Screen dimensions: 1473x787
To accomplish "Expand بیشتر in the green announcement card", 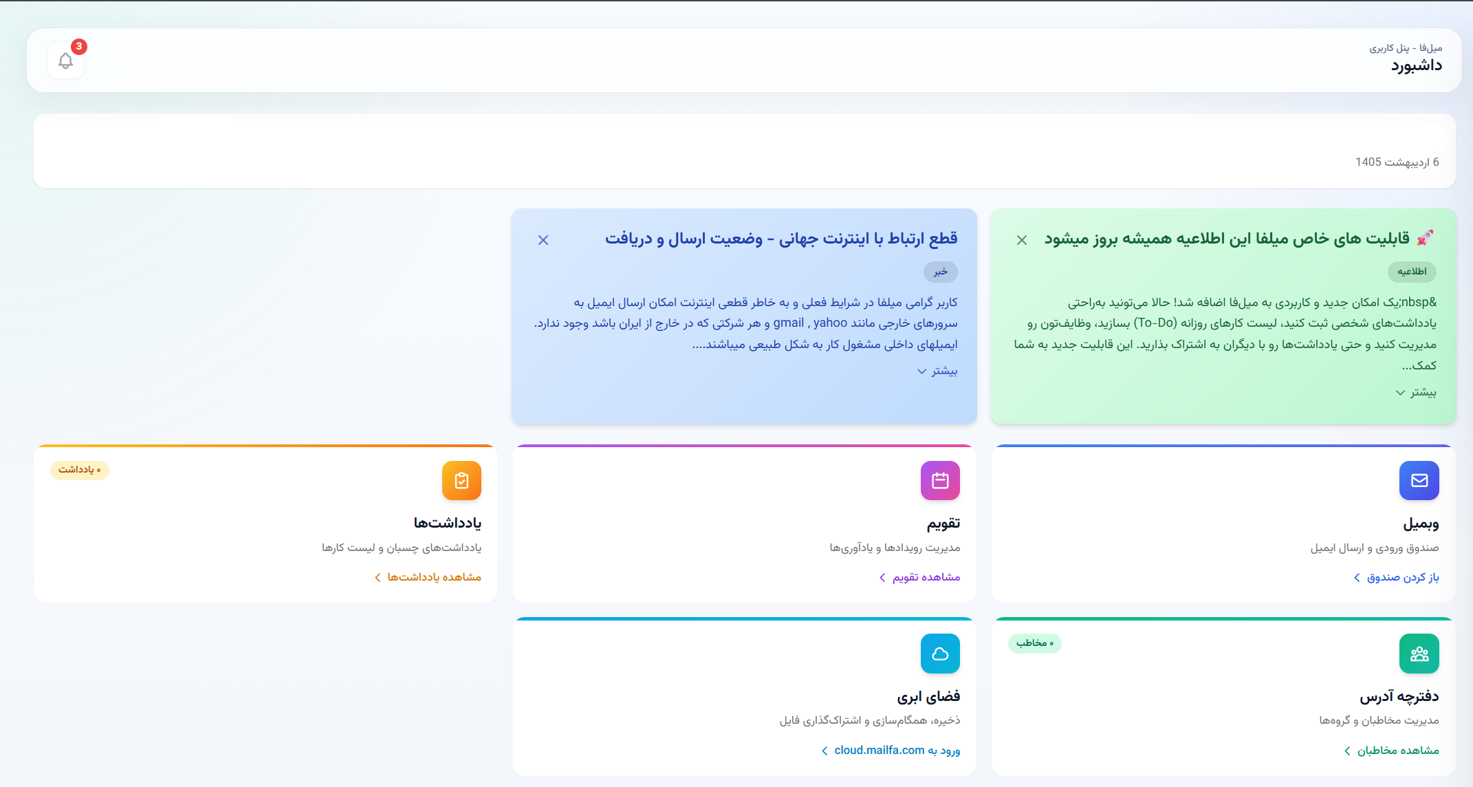I will 1416,392.
